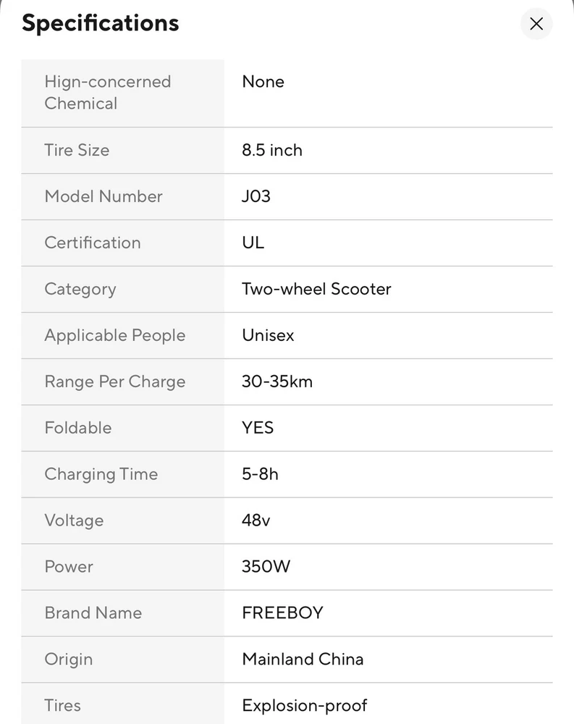This screenshot has width=574, height=724.
Task: Select the 48v voltage value
Action: (256, 521)
